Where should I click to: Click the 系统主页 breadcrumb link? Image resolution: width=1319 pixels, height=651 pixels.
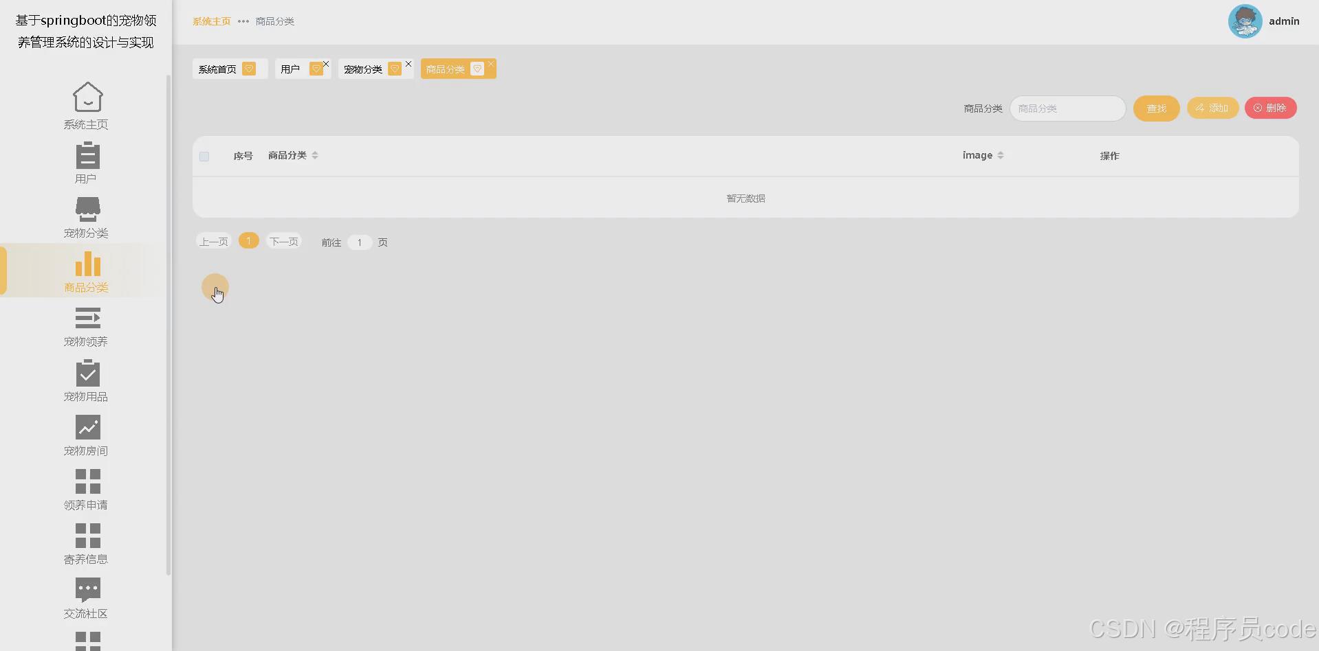pos(212,21)
